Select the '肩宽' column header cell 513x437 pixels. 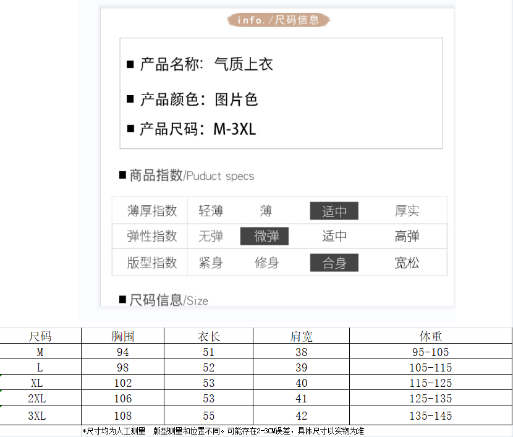click(302, 336)
